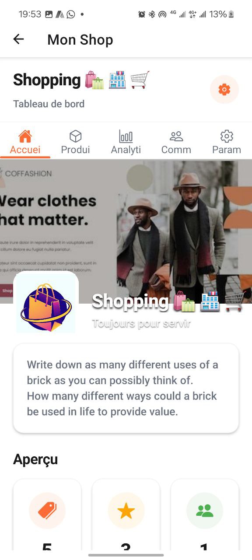Open the green followers people card

[205, 514]
